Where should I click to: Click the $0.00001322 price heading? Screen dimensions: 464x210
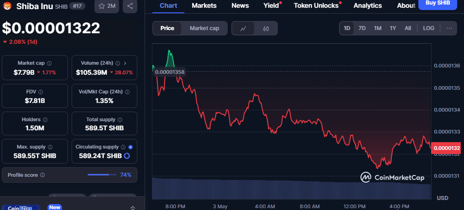click(x=51, y=28)
